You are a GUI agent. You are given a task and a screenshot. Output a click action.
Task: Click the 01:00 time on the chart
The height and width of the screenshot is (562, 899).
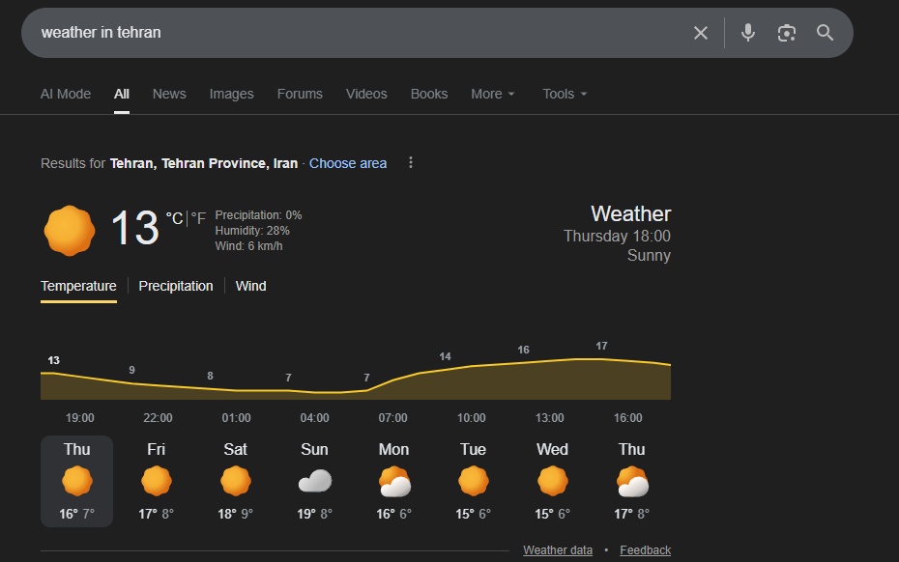tap(236, 417)
